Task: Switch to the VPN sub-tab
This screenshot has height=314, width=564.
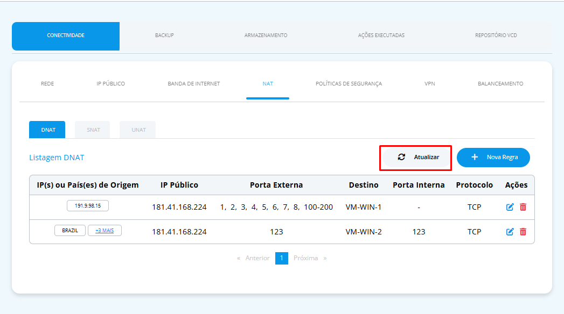Action: point(430,84)
